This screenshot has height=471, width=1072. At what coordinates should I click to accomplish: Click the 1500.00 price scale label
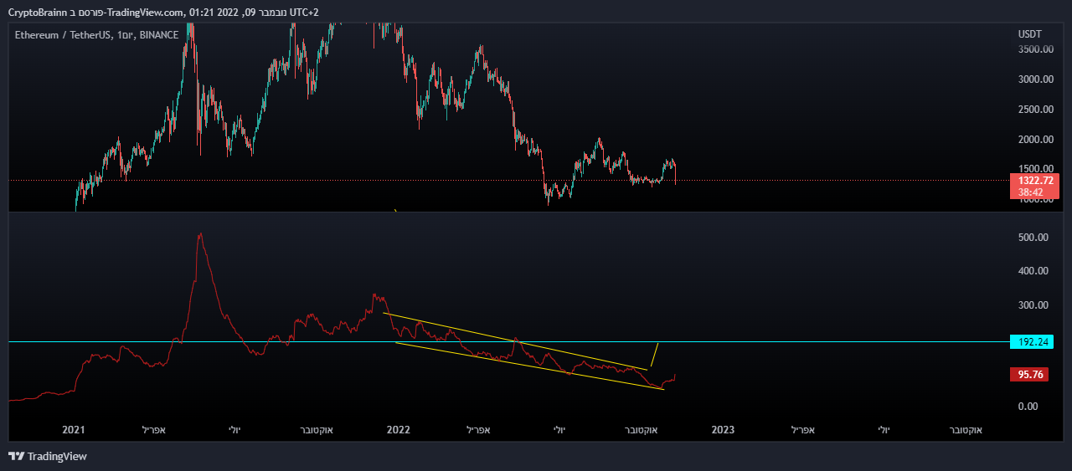point(1036,168)
